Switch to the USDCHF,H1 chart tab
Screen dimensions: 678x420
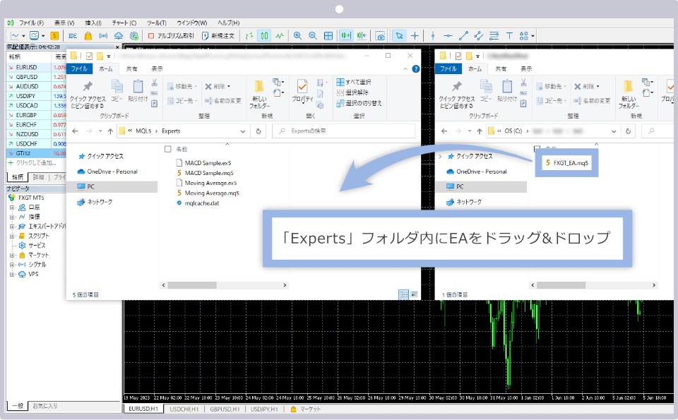184,409
